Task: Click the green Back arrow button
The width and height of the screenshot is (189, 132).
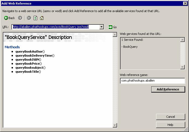Action: tap(9, 18)
